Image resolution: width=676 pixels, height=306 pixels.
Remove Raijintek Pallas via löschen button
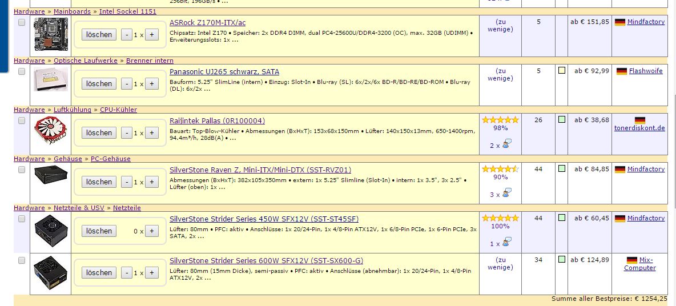point(99,133)
